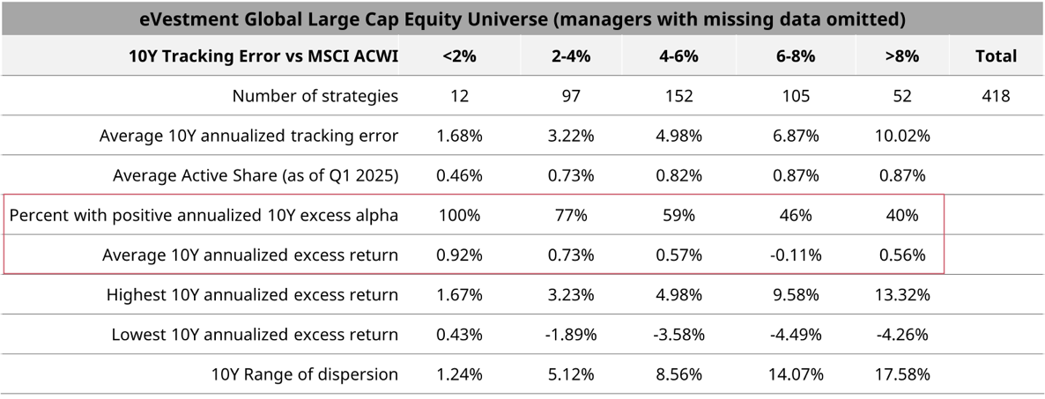Click the 13.32% highest excess return cell
The image size is (1045, 399).
[x=901, y=295]
